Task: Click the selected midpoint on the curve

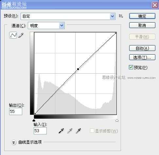Action: click(78, 69)
